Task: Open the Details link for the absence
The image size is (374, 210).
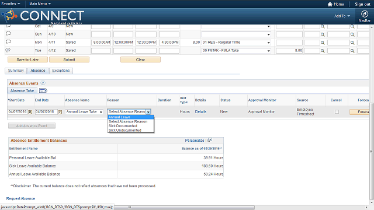Action: pyautogui.click(x=200, y=111)
